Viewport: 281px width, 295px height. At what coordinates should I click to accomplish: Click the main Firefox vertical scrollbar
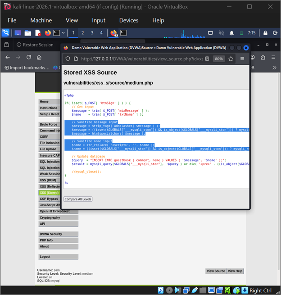coord(279,171)
